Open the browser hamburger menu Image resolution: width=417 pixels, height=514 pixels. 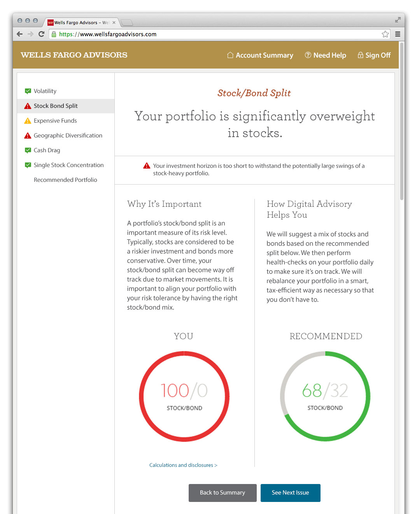(398, 34)
